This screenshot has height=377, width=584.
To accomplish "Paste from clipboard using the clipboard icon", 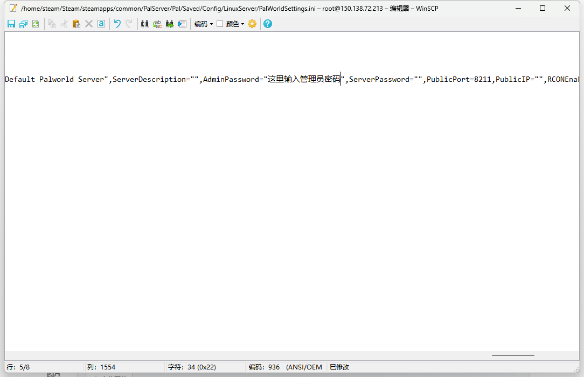I will 77,24.
